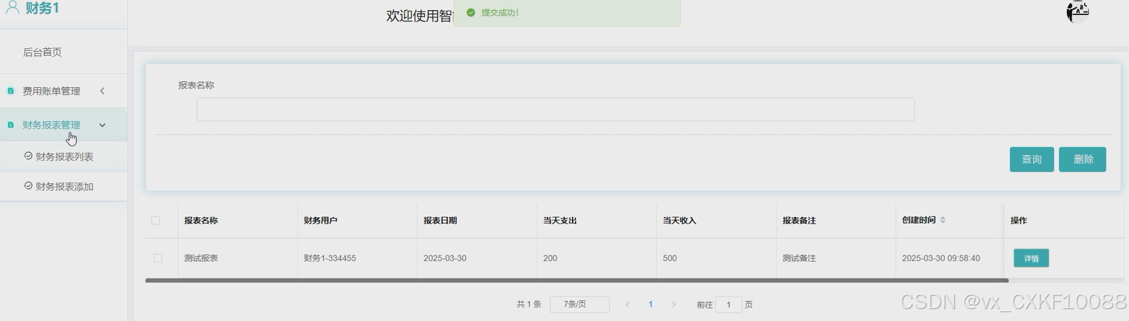Click the 创建时间 column header text
The image size is (1129, 321).
(919, 220)
